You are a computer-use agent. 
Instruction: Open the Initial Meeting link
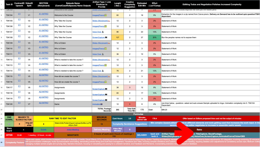point(73,130)
